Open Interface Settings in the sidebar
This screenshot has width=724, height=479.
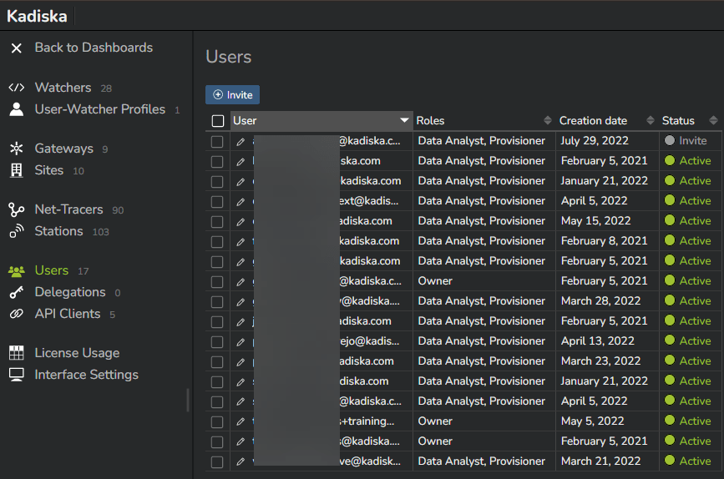click(x=86, y=375)
